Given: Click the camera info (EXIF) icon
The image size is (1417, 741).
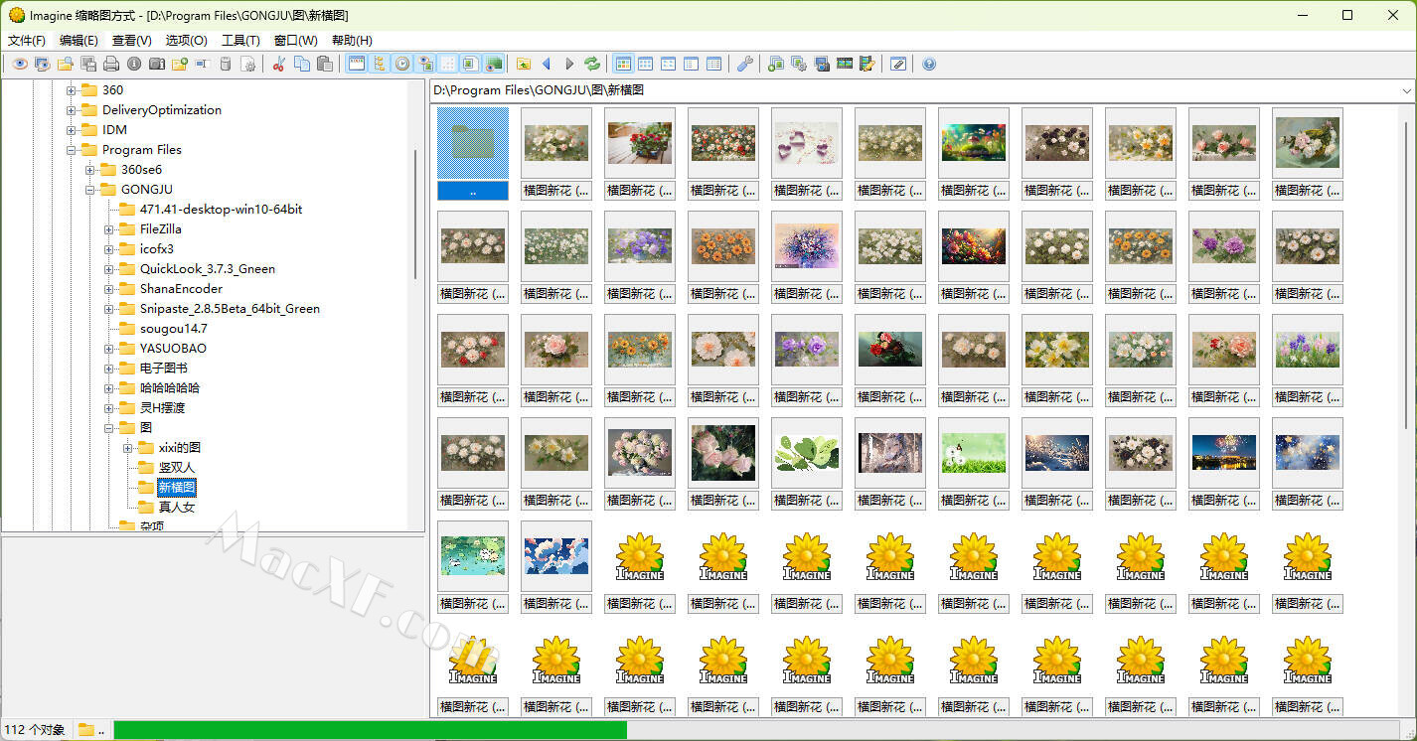Looking at the screenshot, I should pos(157,64).
